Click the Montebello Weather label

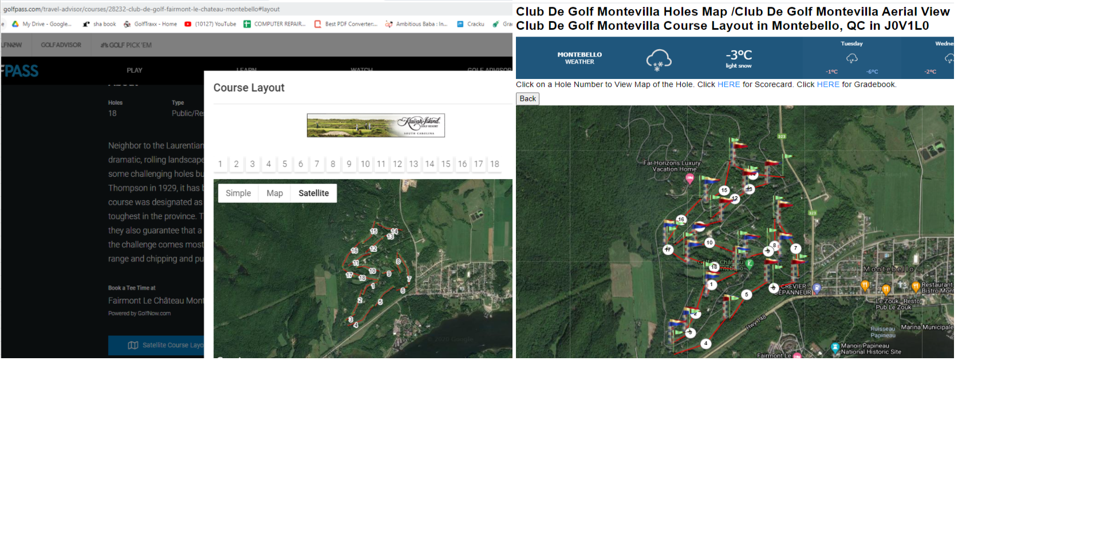[x=579, y=58]
